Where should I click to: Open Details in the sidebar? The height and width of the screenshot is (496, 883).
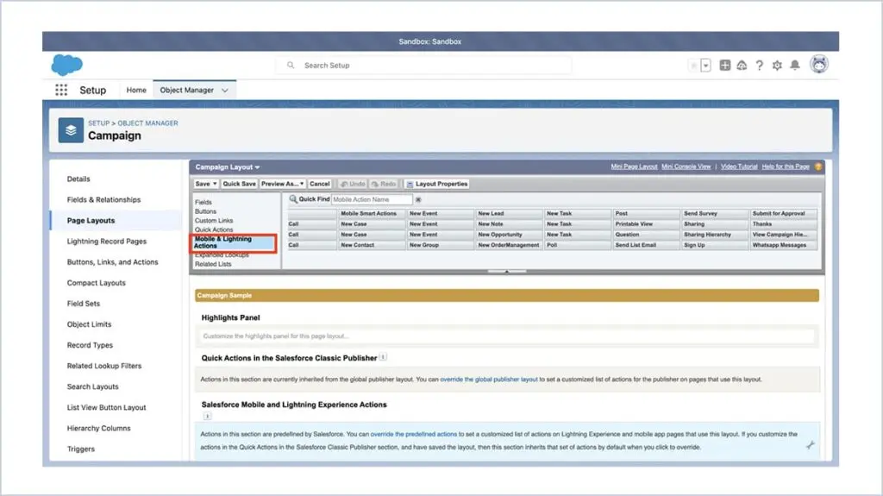[x=78, y=179]
